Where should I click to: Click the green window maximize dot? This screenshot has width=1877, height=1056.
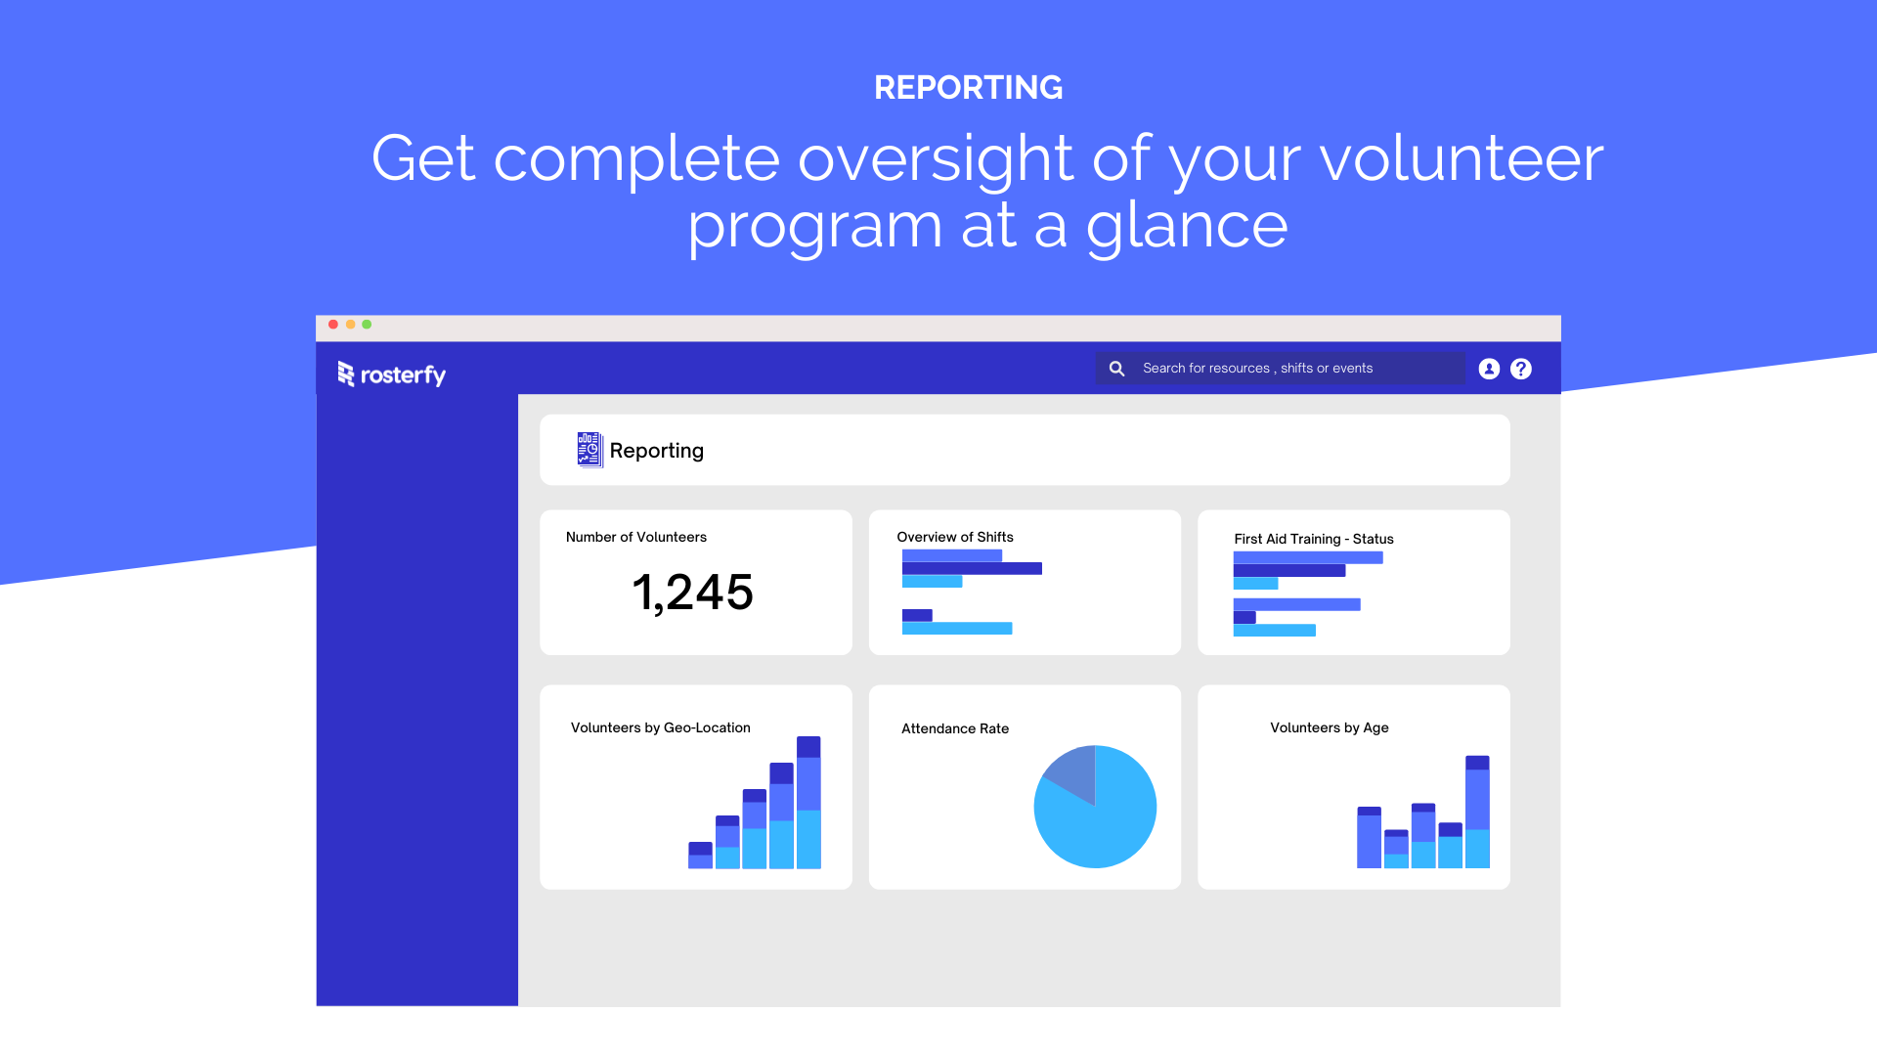(x=367, y=325)
